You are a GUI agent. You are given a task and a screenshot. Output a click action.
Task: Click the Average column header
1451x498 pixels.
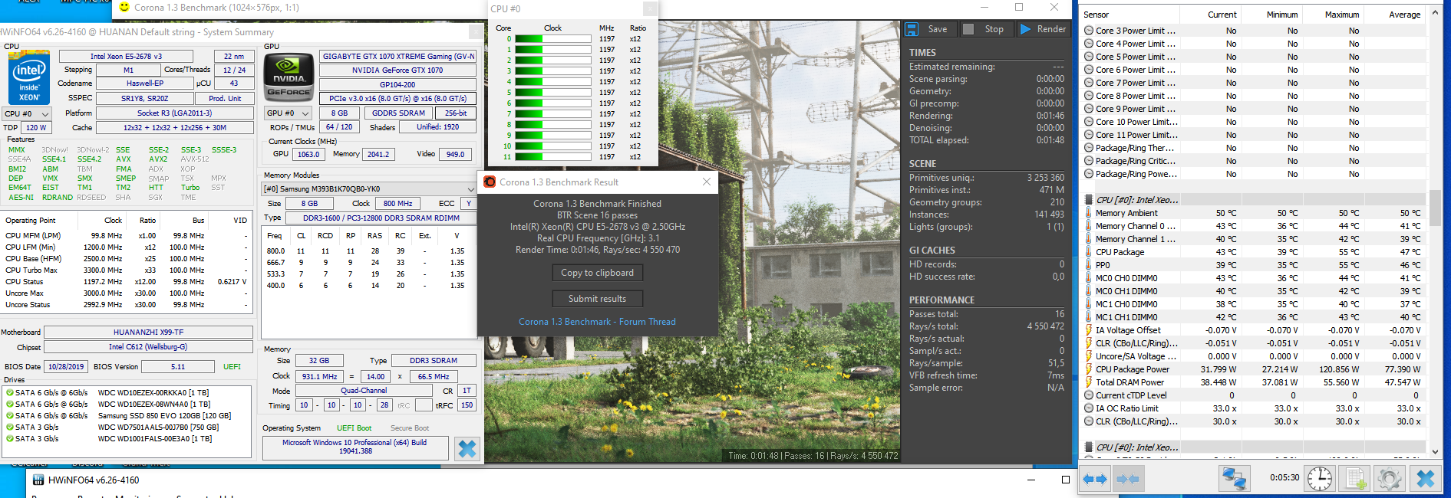[1393, 15]
